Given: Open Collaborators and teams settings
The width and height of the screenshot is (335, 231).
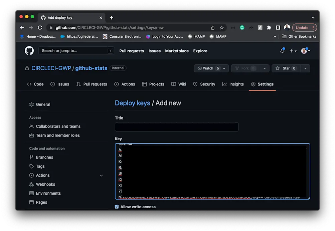Looking at the screenshot, I should point(55,127).
